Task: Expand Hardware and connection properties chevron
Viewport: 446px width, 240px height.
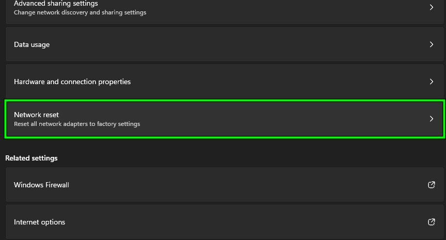Action: pyautogui.click(x=432, y=82)
